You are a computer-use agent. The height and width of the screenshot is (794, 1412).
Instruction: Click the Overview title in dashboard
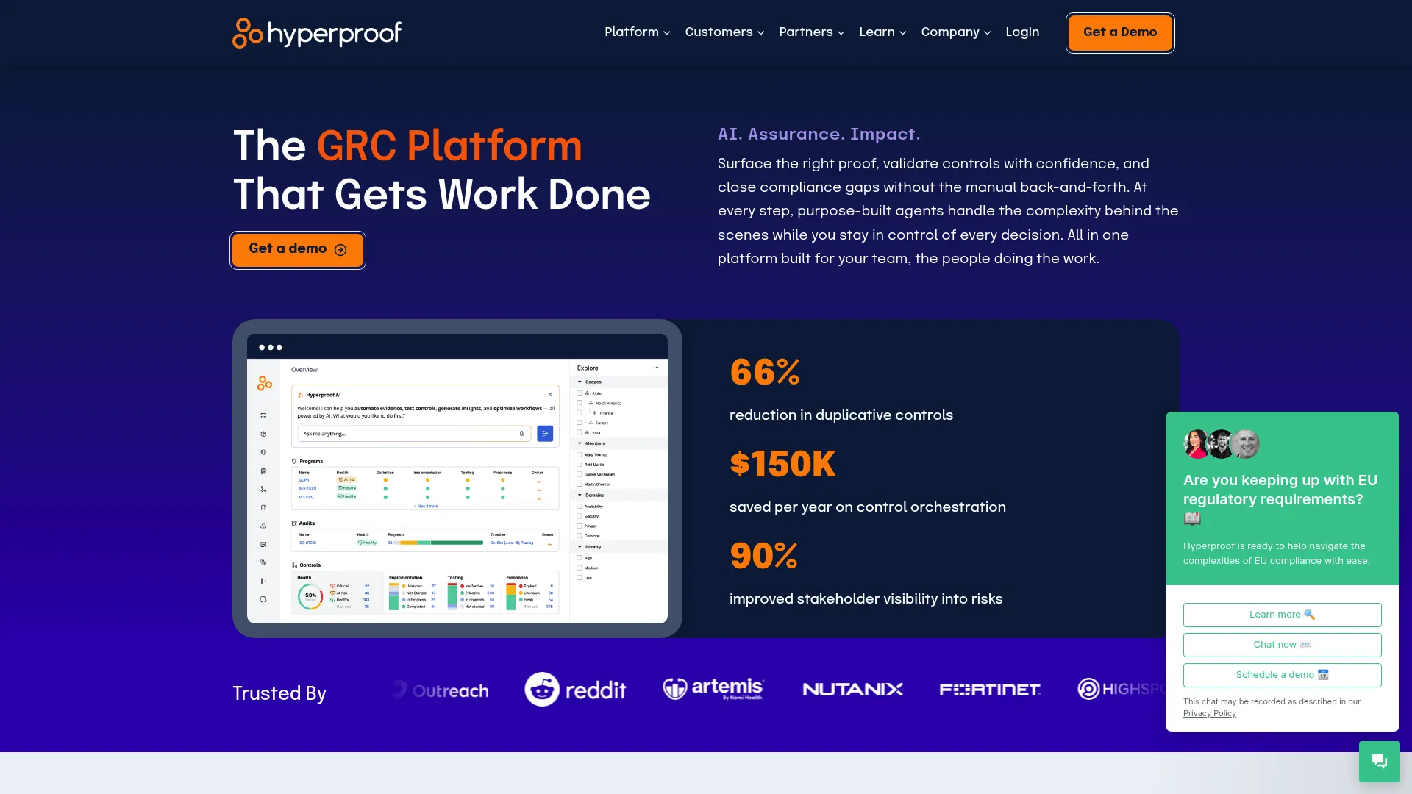pos(304,370)
